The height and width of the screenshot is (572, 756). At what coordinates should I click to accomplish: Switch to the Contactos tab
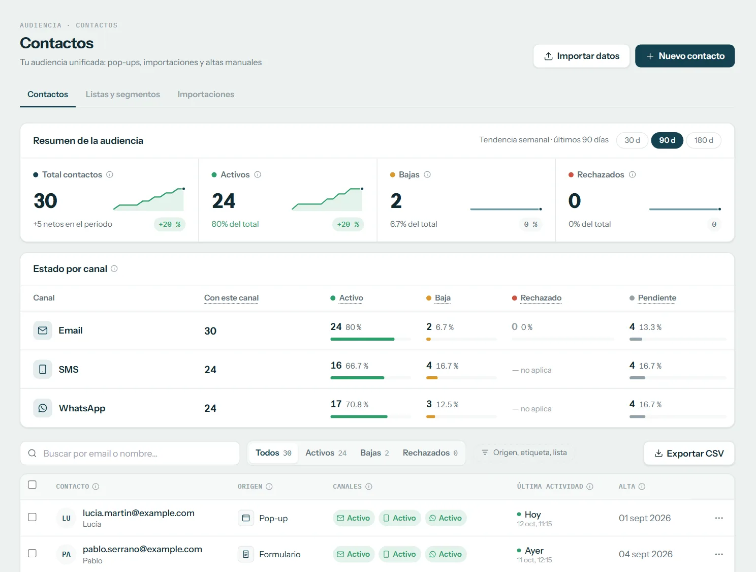click(48, 95)
